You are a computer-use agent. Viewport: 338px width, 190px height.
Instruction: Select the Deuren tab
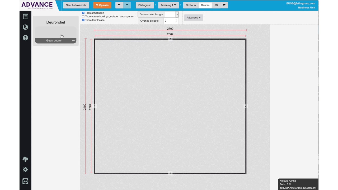(x=205, y=5)
